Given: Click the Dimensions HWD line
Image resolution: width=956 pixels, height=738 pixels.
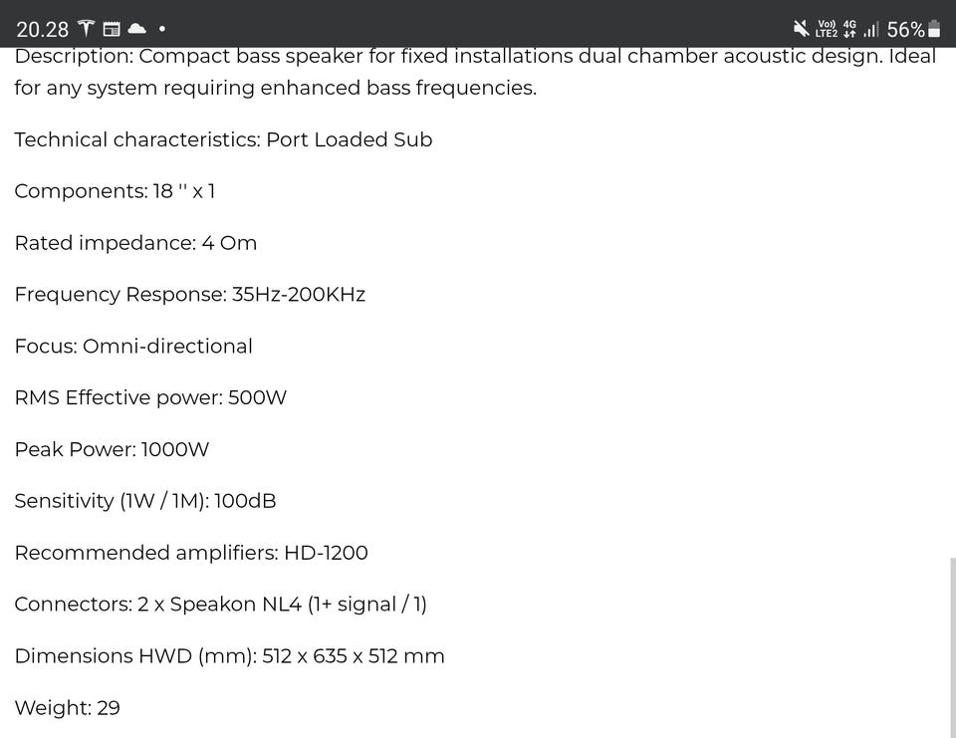Looking at the screenshot, I should coord(229,656).
